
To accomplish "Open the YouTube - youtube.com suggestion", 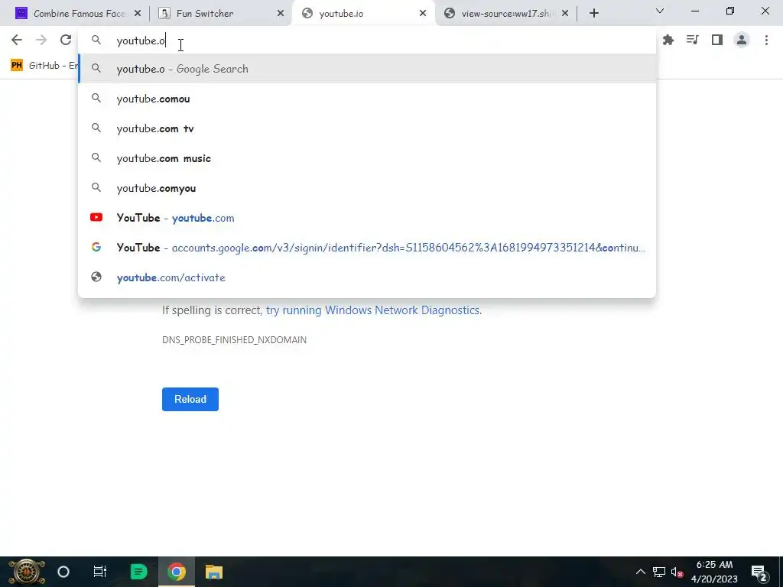I will 367,218.
